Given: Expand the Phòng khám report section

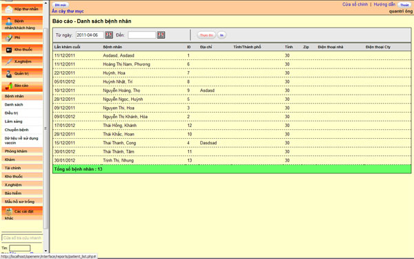Looking at the screenshot, I should [22, 151].
